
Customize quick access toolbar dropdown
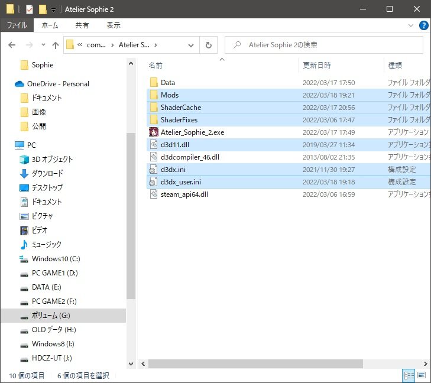tap(53, 10)
